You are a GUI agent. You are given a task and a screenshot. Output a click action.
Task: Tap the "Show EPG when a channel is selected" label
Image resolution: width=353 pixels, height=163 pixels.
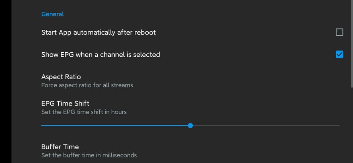pyautogui.click(x=101, y=54)
